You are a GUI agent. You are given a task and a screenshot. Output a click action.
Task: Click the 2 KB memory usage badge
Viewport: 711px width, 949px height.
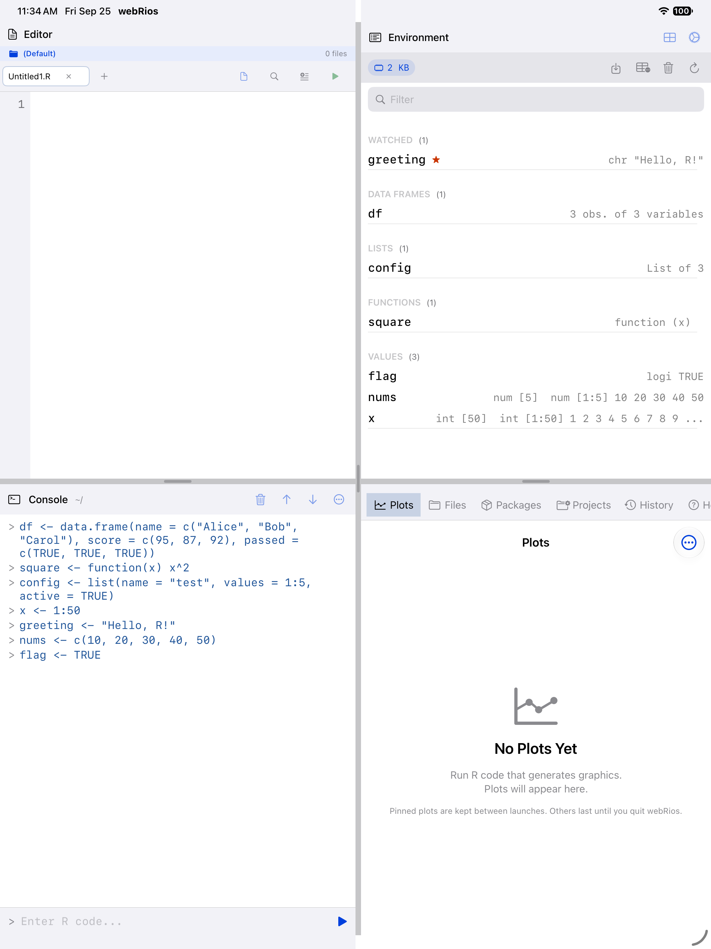pyautogui.click(x=391, y=68)
